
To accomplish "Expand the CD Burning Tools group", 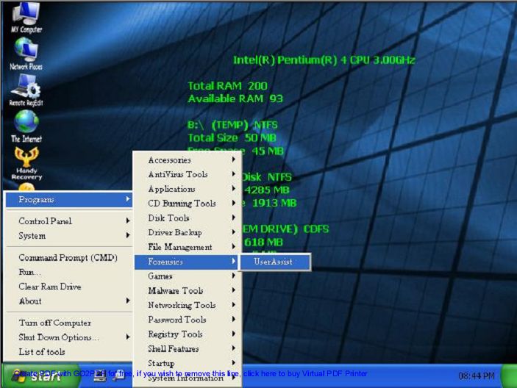I will point(188,204).
